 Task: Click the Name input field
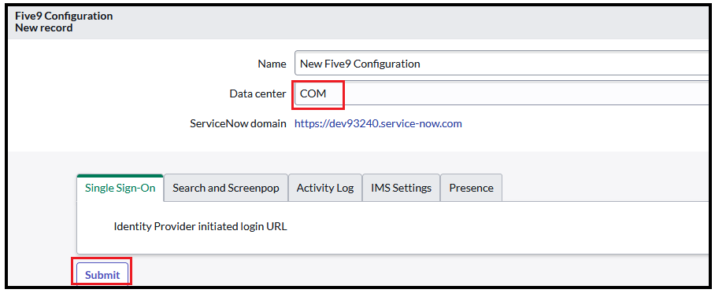click(x=502, y=64)
